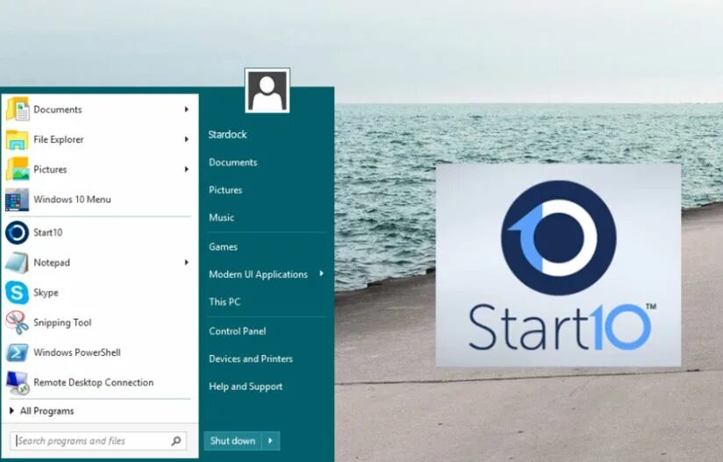
Task: Click the File Explorer icon
Action: pos(17,139)
